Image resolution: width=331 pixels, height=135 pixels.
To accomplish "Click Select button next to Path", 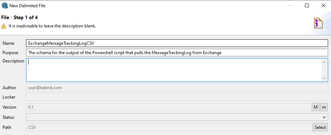I will coord(320,127).
